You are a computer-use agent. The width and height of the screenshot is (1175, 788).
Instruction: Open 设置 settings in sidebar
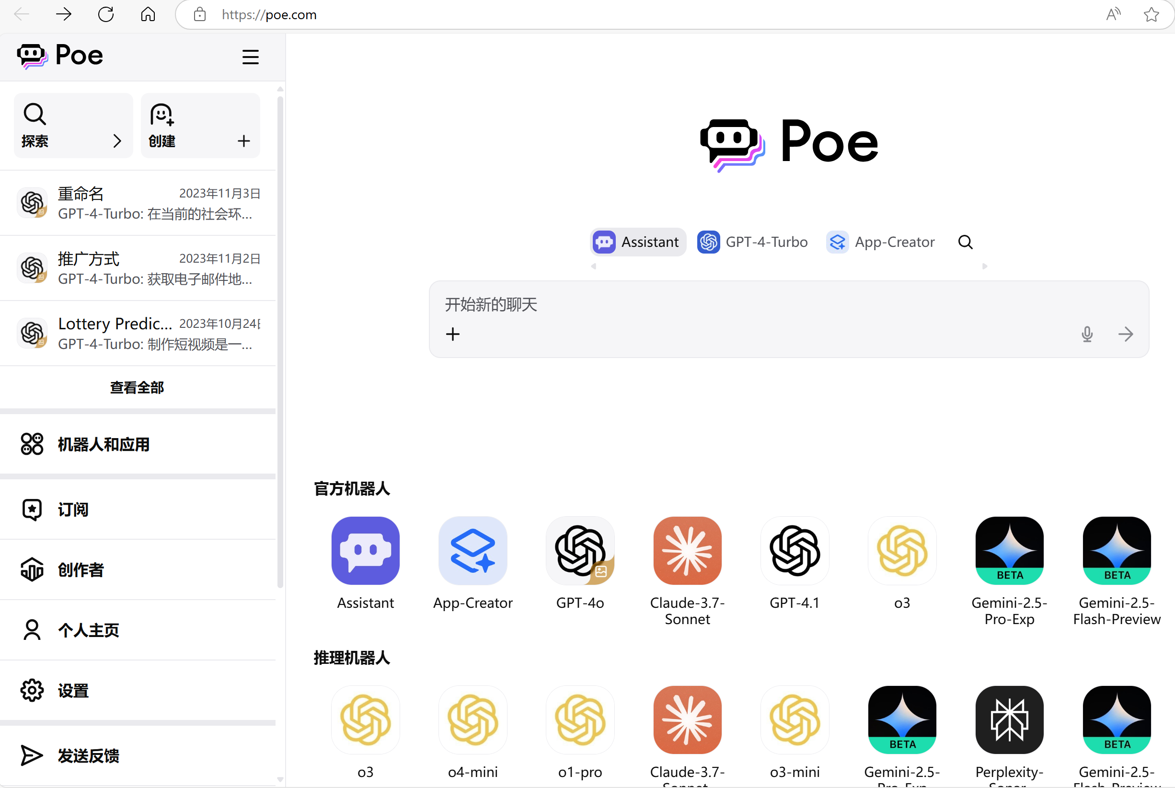73,691
